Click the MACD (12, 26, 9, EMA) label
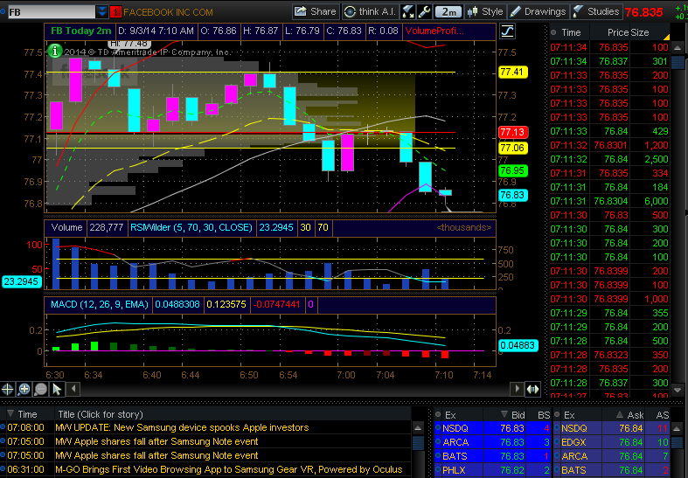The height and width of the screenshot is (478, 688). (x=100, y=304)
